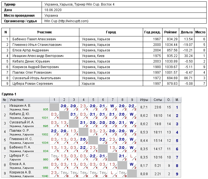Click Ивашкин's first-place number in М. column
Viewport: 208px width, 179px height.
click(x=177, y=107)
